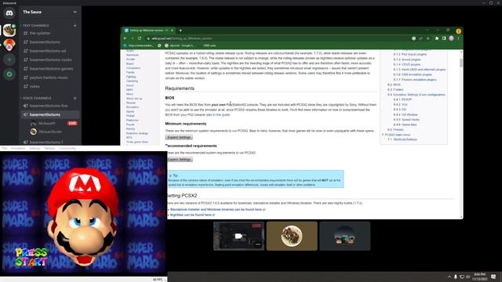Open volume icon in system tray

click(x=468, y=277)
